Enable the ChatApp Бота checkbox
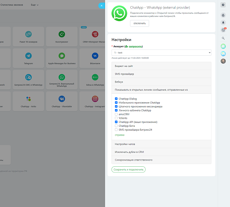 coord(116,126)
